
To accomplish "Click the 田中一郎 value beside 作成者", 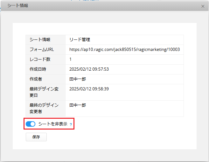I will (78, 79).
